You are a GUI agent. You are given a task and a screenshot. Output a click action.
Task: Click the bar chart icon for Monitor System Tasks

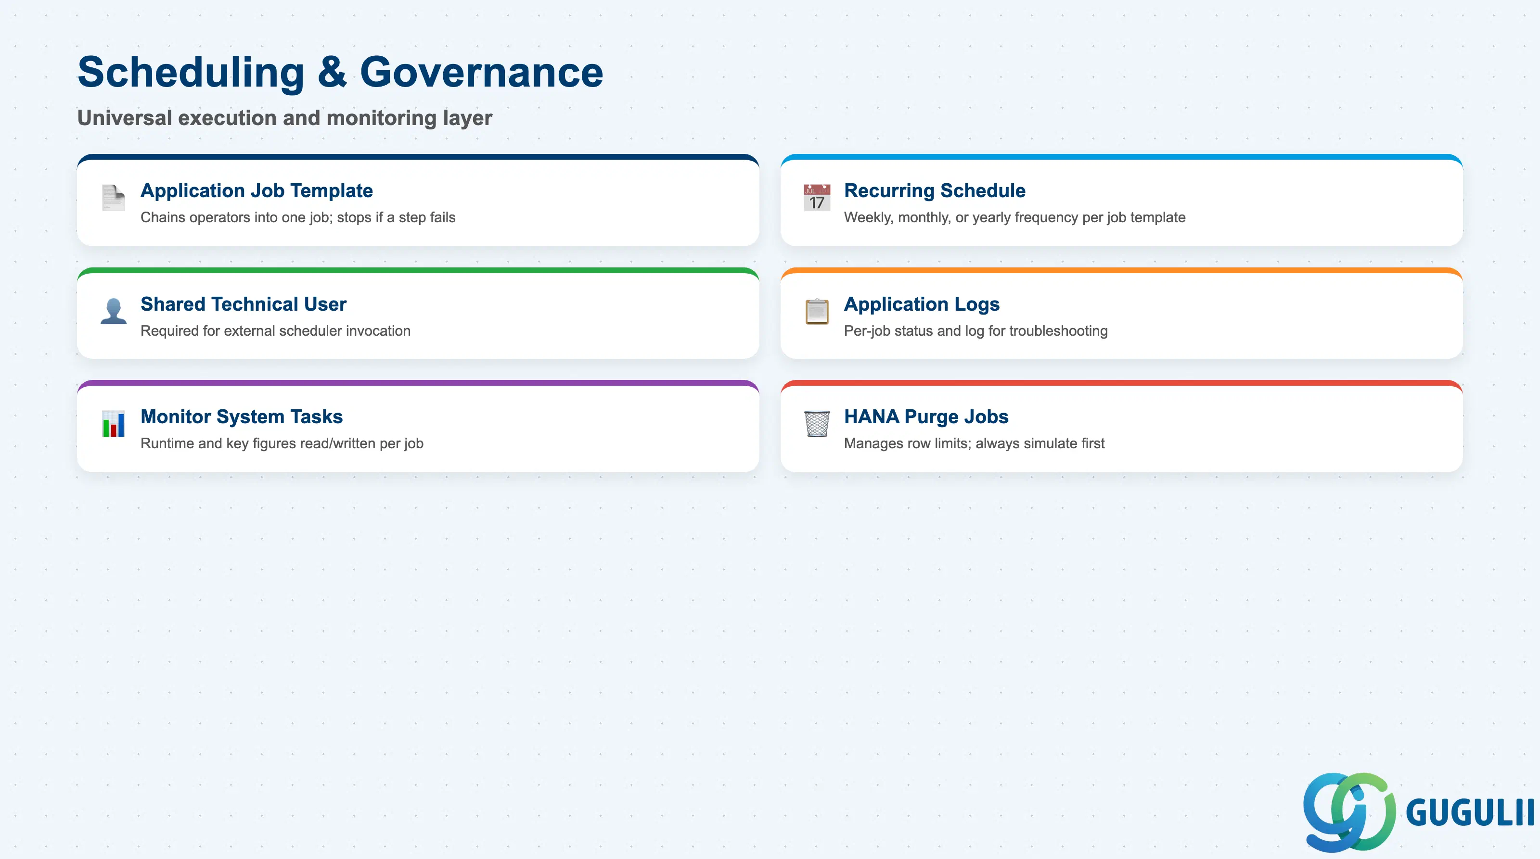pyautogui.click(x=113, y=424)
